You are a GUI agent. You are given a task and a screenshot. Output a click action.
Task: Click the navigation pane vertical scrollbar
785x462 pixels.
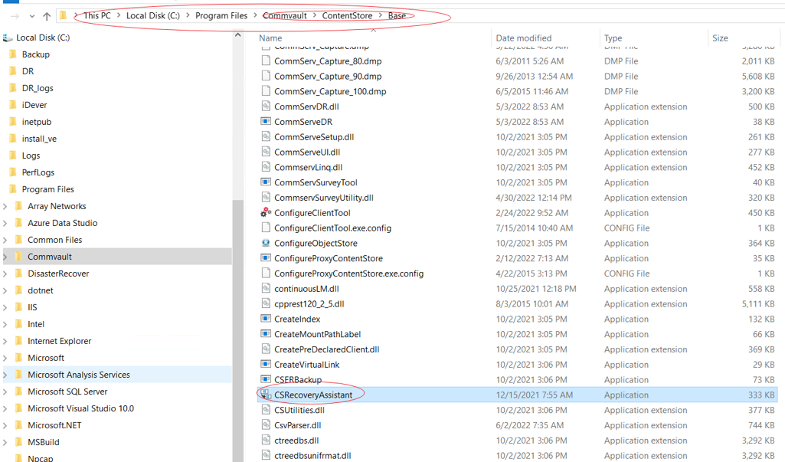click(237, 230)
